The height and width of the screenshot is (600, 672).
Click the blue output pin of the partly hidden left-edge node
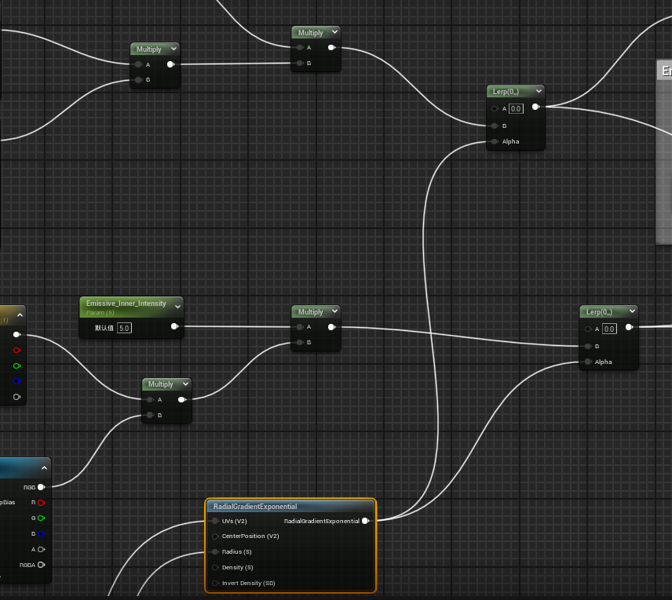[16, 381]
